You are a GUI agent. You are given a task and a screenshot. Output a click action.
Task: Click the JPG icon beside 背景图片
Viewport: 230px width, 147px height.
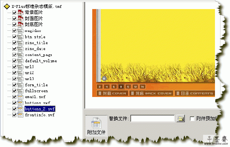20,12
